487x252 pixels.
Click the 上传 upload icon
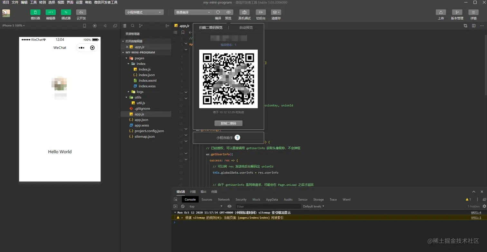pos(441,12)
